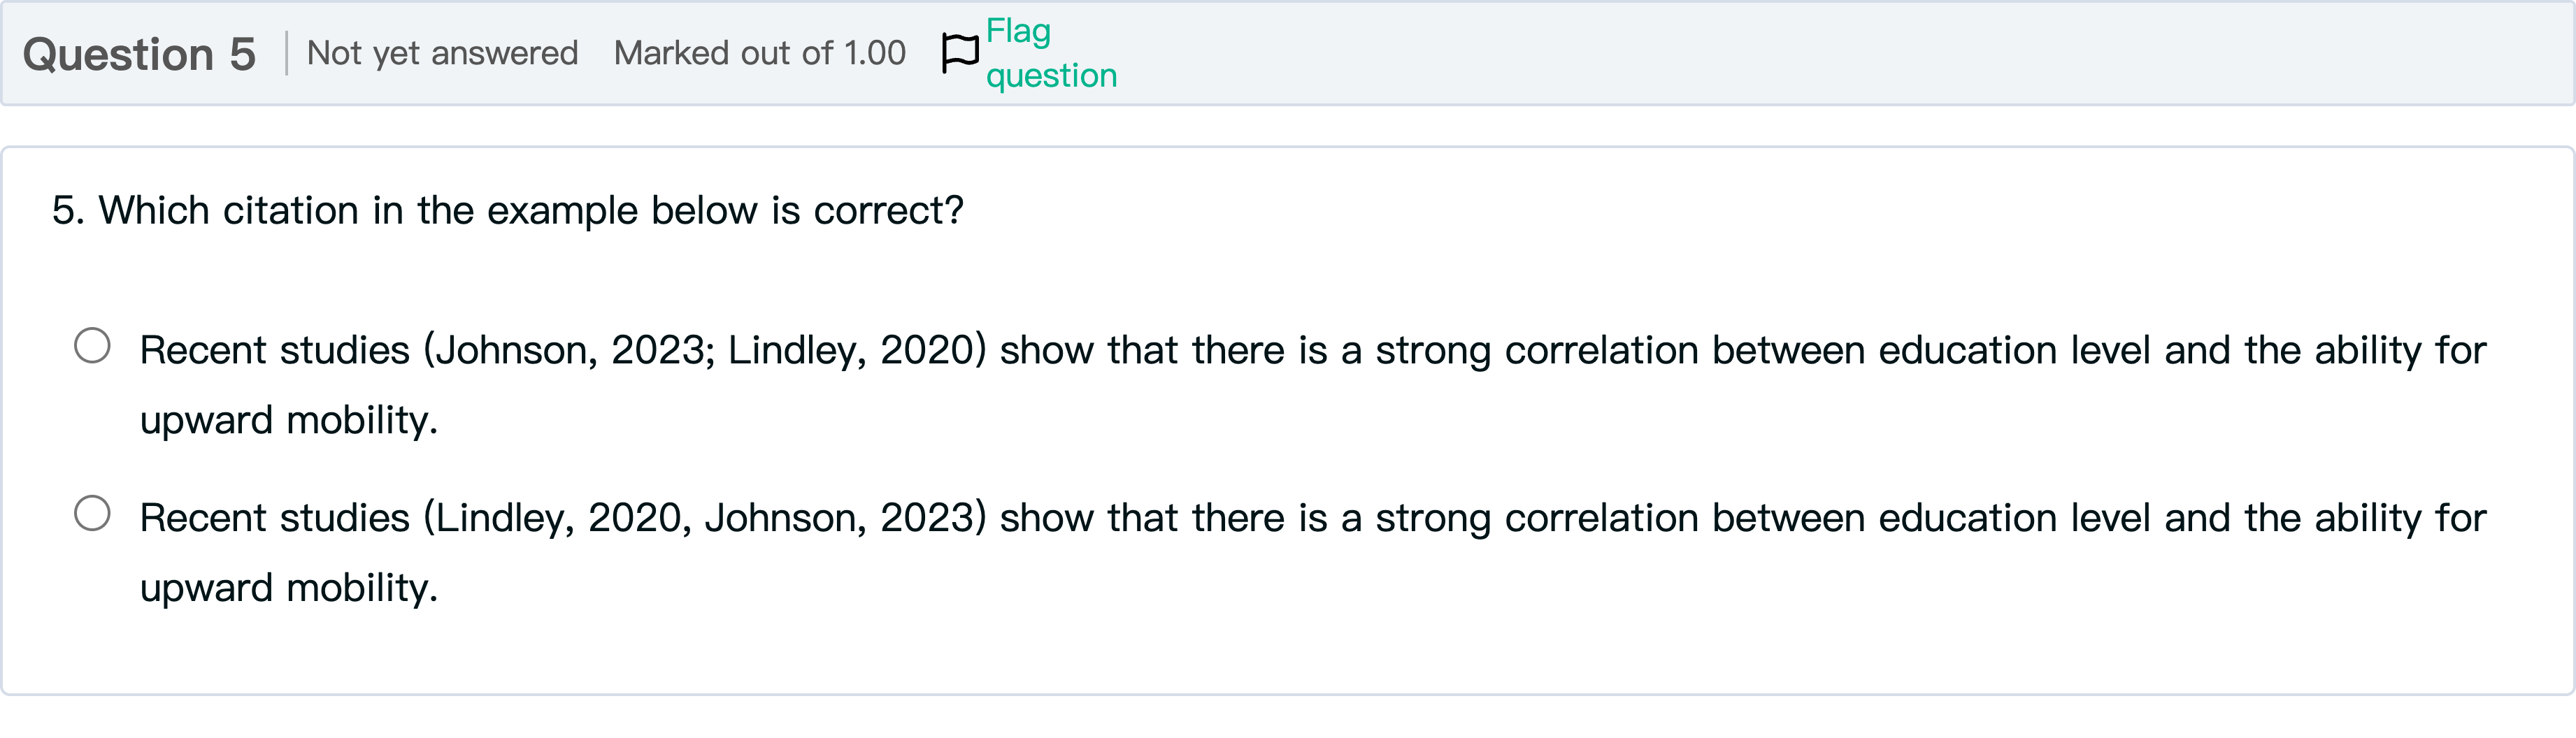Click "upward mobility." under the Johnson-first answer
Screen dimensions: 2576x738
click(289, 420)
